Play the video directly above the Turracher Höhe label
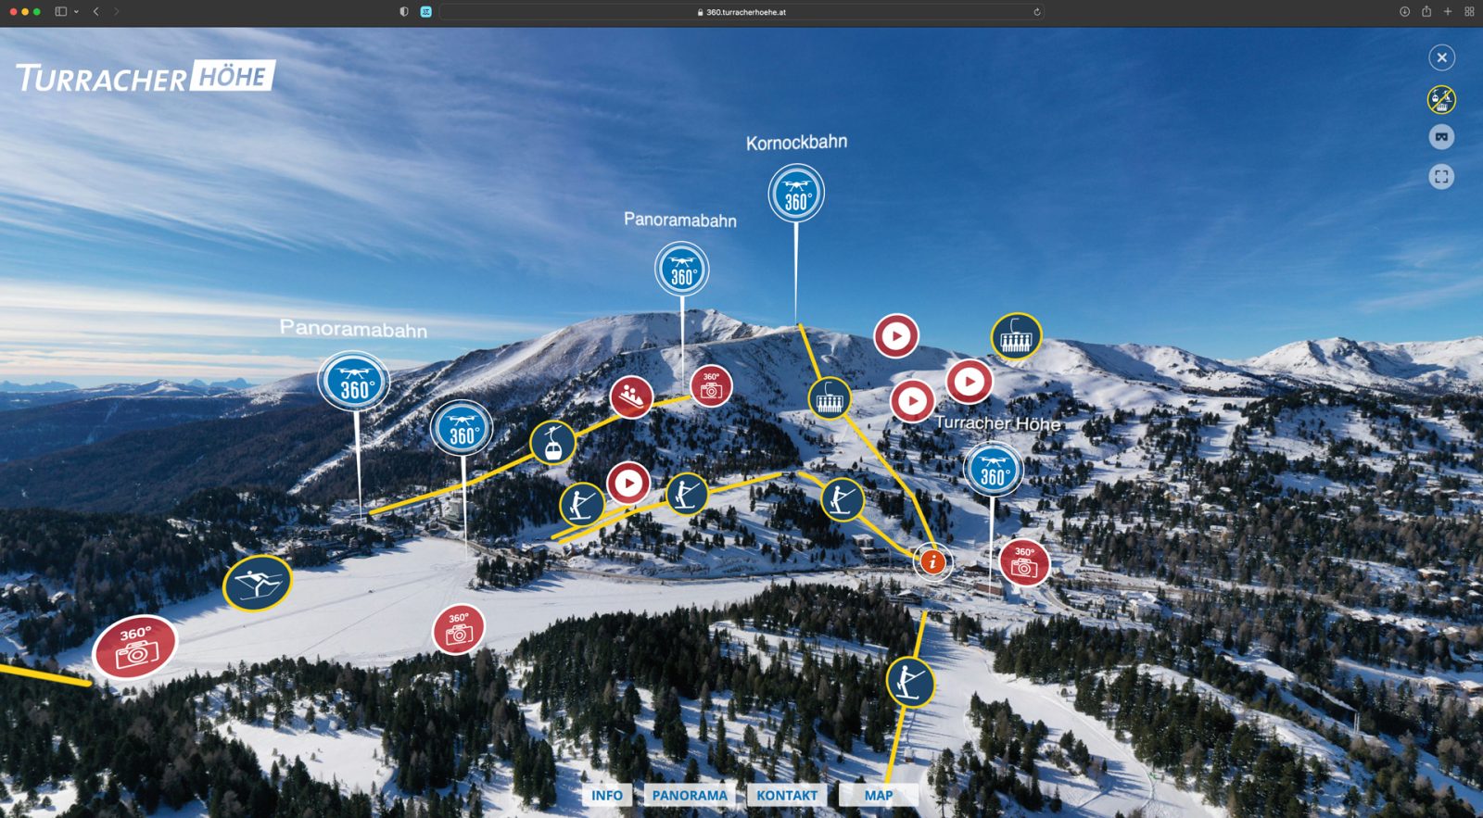Image resolution: width=1483 pixels, height=818 pixels. click(970, 381)
